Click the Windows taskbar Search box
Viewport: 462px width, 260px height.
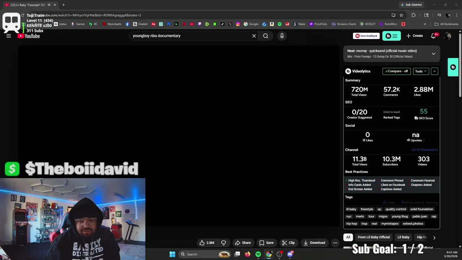pos(205,254)
